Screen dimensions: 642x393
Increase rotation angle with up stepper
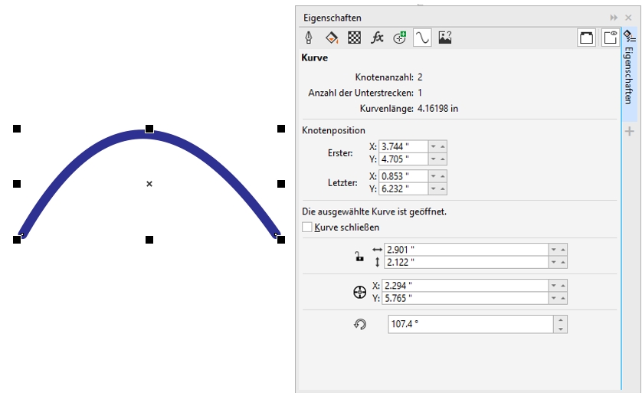click(x=562, y=320)
